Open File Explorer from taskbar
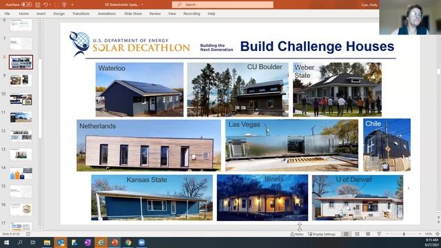 (x=47, y=242)
